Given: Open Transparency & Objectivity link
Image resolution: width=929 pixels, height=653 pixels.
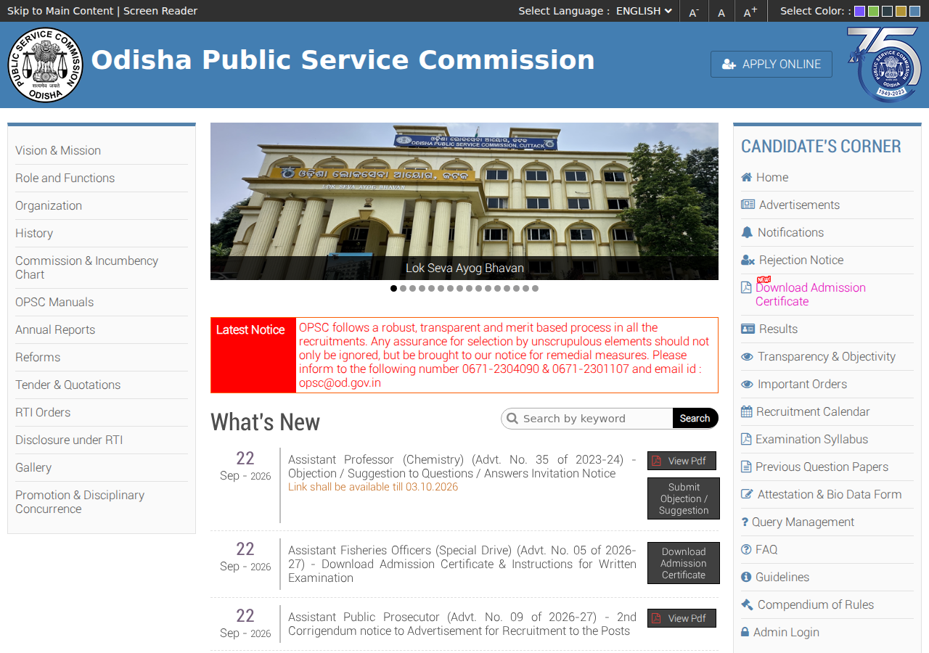Looking at the screenshot, I should [x=827, y=357].
